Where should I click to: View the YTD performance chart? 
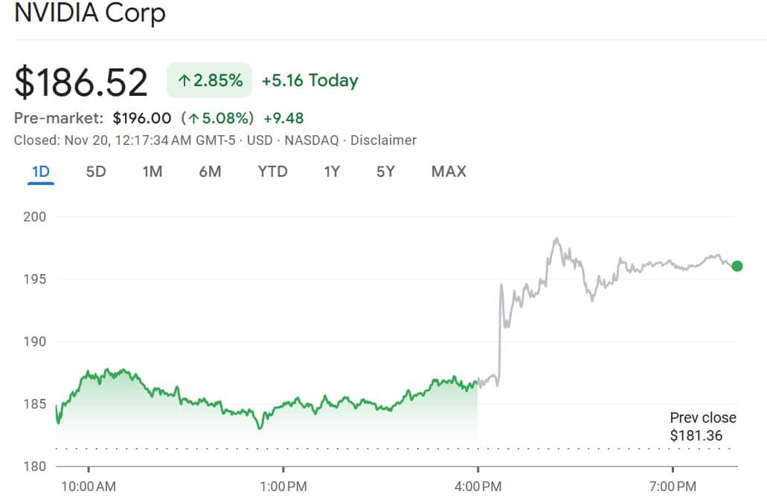coord(272,171)
